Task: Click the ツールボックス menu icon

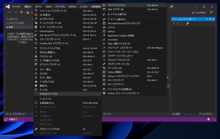Action: pyautogui.click(x=36, y=82)
